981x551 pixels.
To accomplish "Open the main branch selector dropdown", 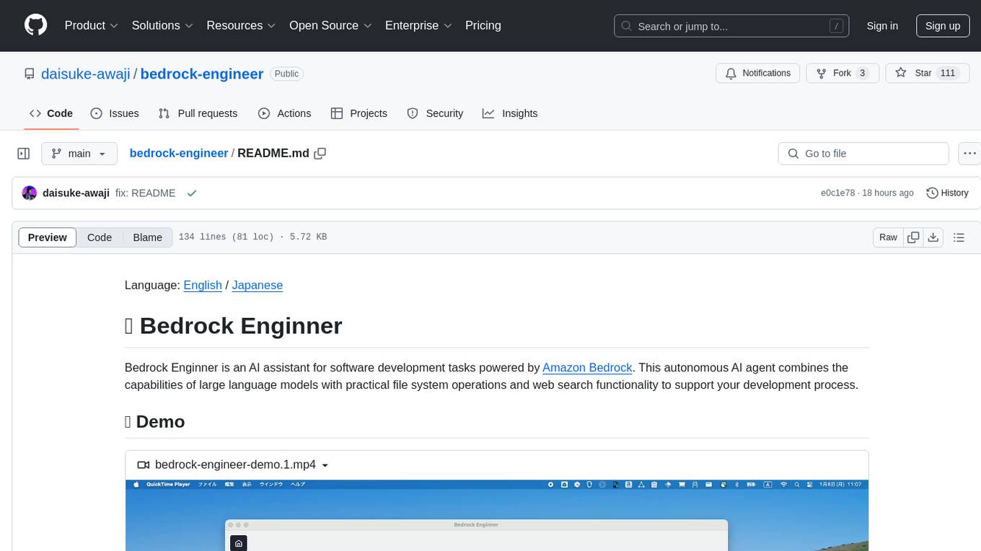I will click(79, 154).
